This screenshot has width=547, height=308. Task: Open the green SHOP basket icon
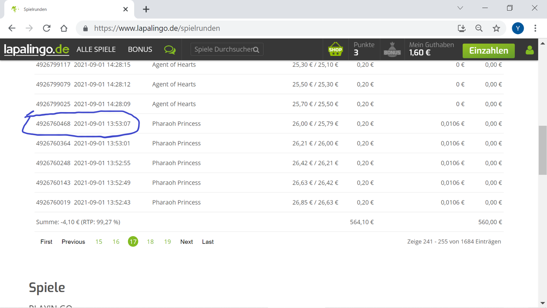pos(335,49)
